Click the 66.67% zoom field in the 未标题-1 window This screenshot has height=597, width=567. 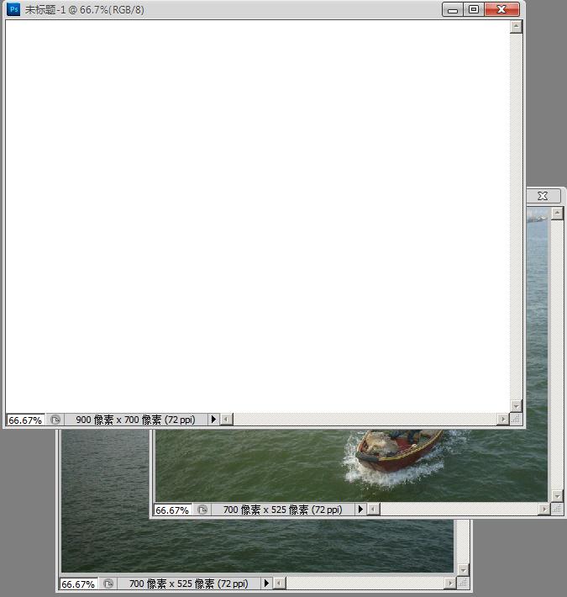[25, 420]
